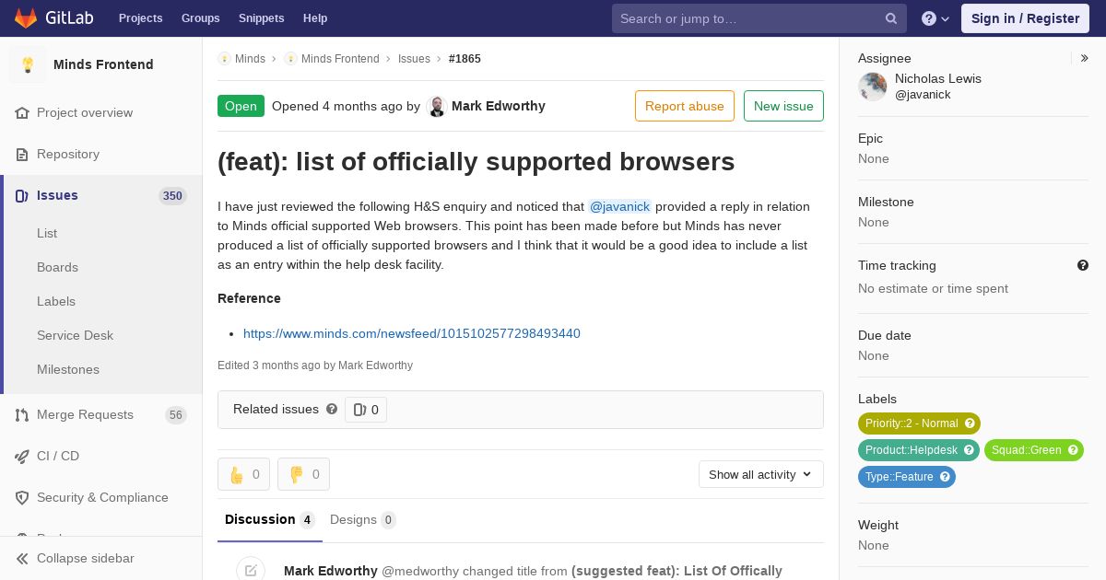Click the thumbs up reaction

(244, 474)
